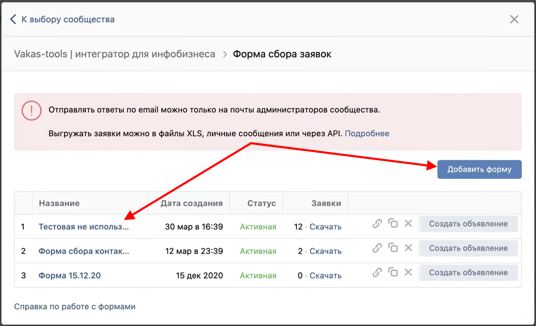
Task: Copy link icon for Форма 15.12.20 row
Action: pos(377,272)
